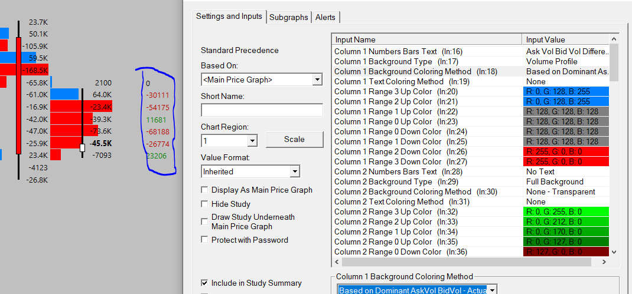
Task: Click horizontal scrollbar left arrow
Action: [x=337, y=262]
